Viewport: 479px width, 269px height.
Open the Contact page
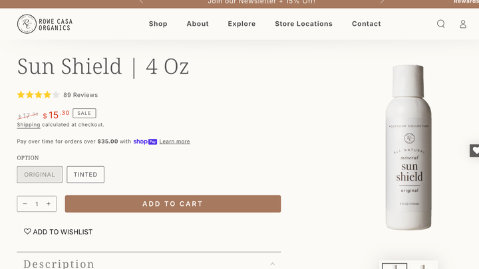click(x=367, y=24)
